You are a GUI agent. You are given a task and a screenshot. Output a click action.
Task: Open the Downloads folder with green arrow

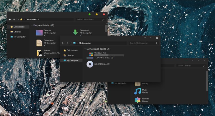pyautogui.click(x=75, y=32)
